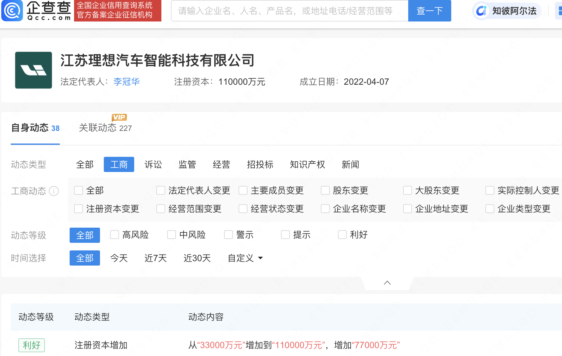Select the 自身动态 tab

(35, 128)
